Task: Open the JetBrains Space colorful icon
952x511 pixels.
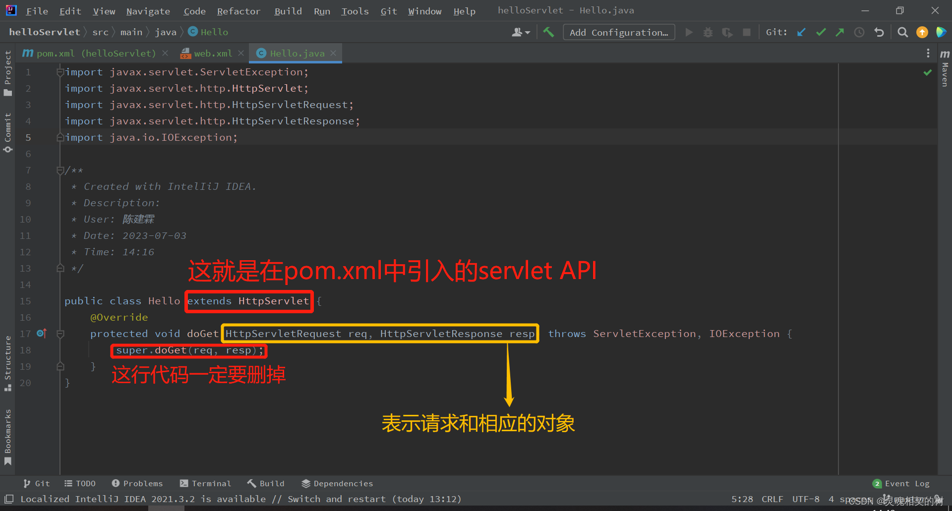Action: click(x=941, y=32)
